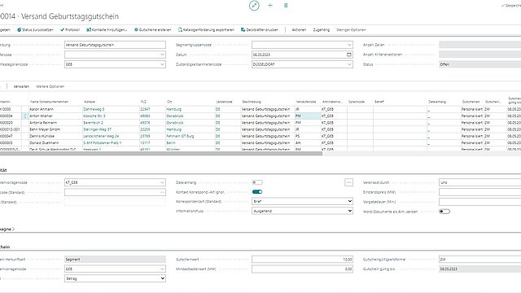Click the description field Versand Geburtstagsgutschein

coord(115,45)
